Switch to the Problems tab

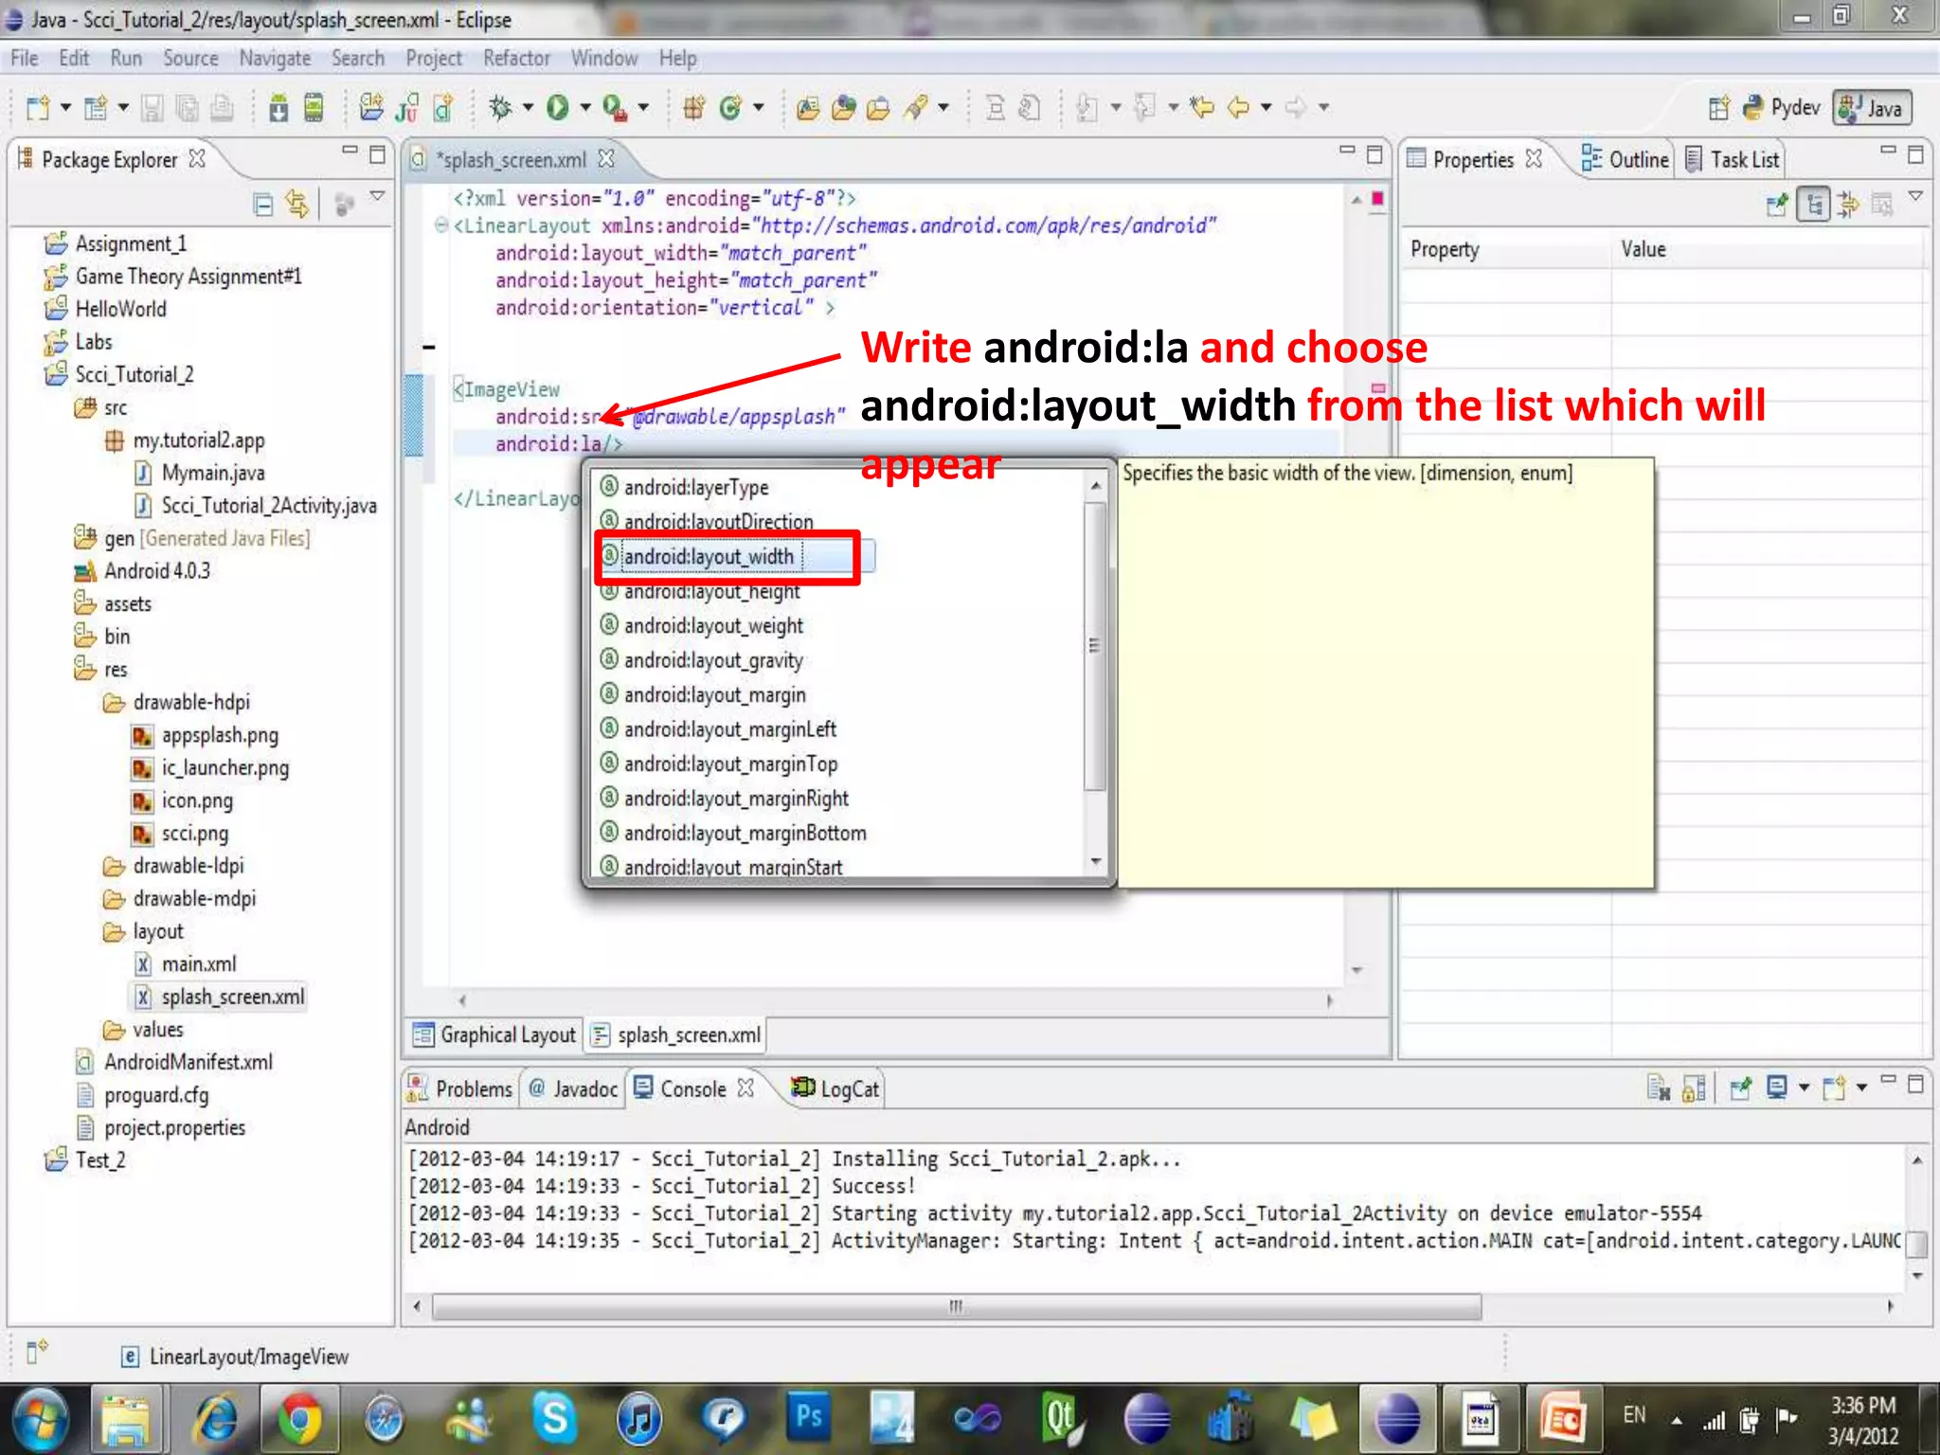tap(460, 1088)
